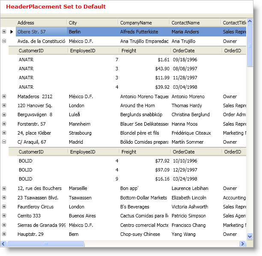The width and height of the screenshot is (262, 256).
Task: Click the lower Freight header under Madrid
Action: 145,152
